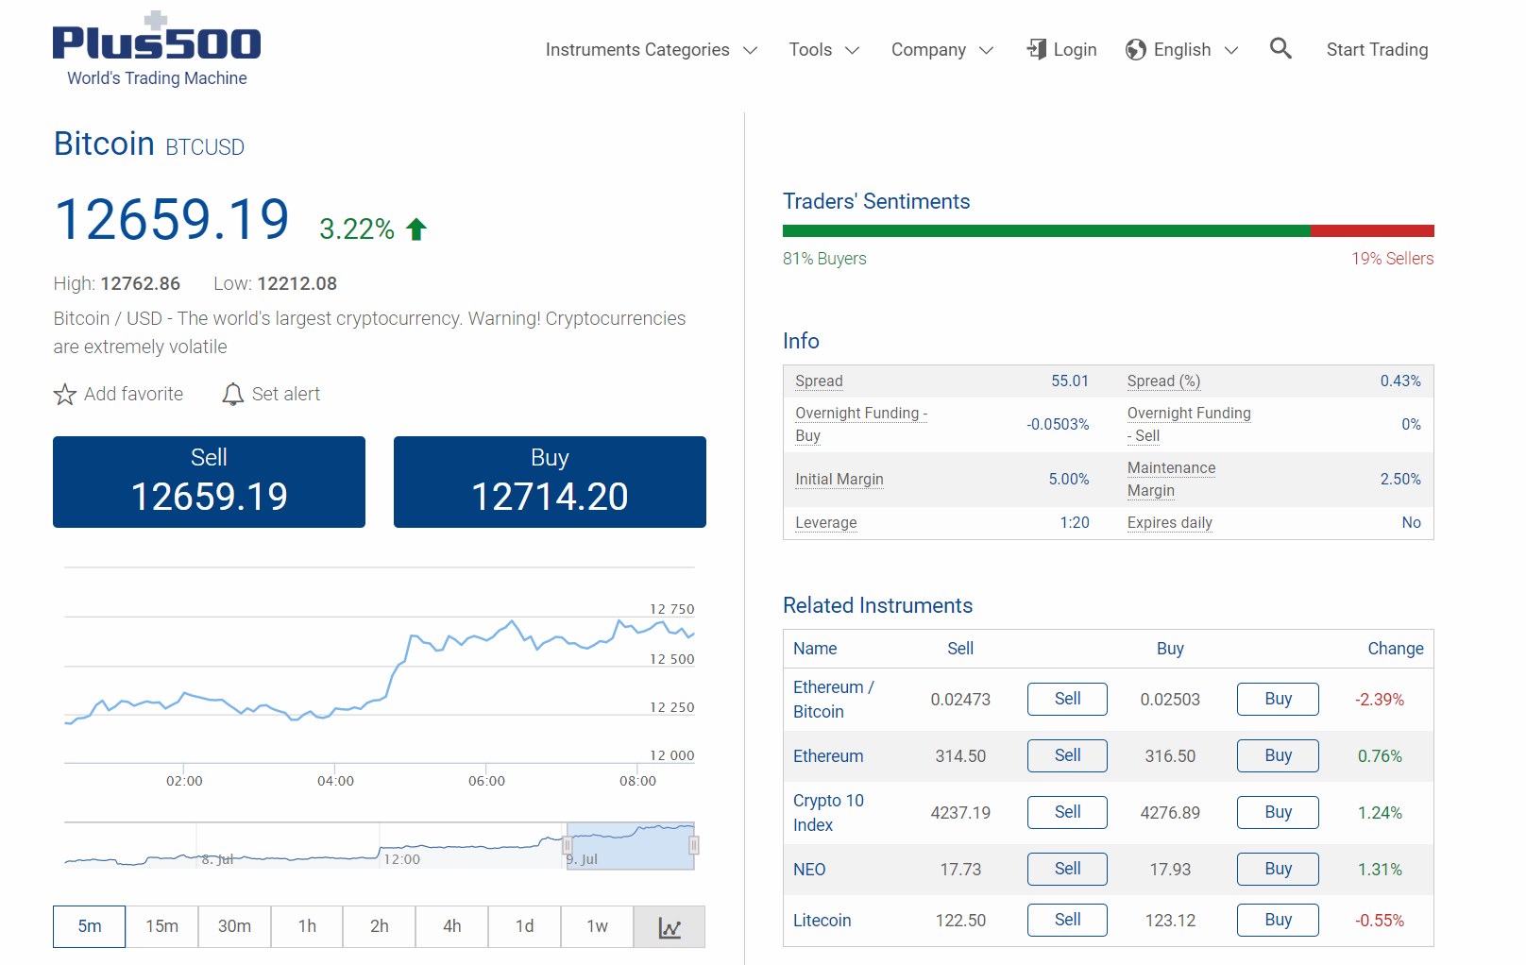Click Sell button in Ethereum row

[1067, 755]
